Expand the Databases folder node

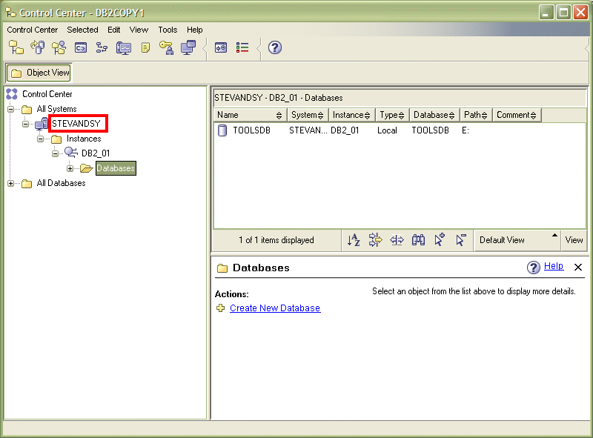[70, 168]
